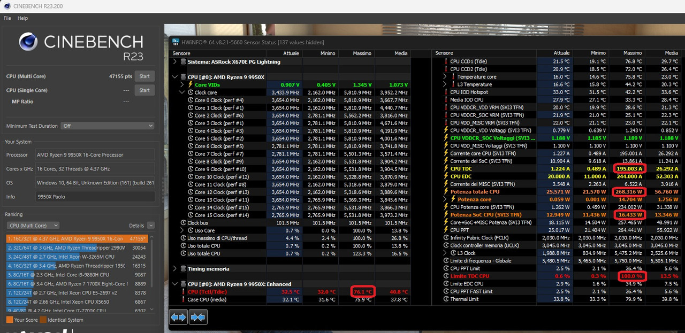Image resolution: width=685 pixels, height=333 pixels.
Task: Click the OS field showing Windows 10, 64 Bit
Action: [95, 183]
